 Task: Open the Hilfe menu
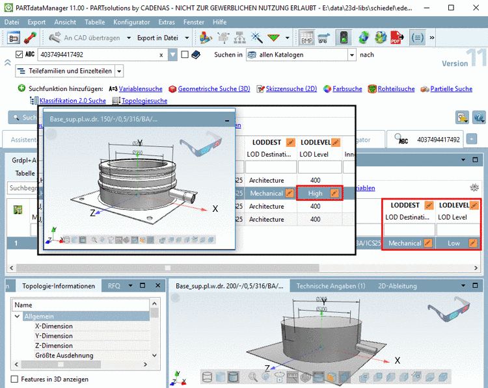point(220,22)
